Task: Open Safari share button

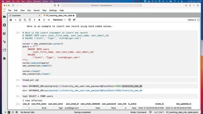Action: 190,5
